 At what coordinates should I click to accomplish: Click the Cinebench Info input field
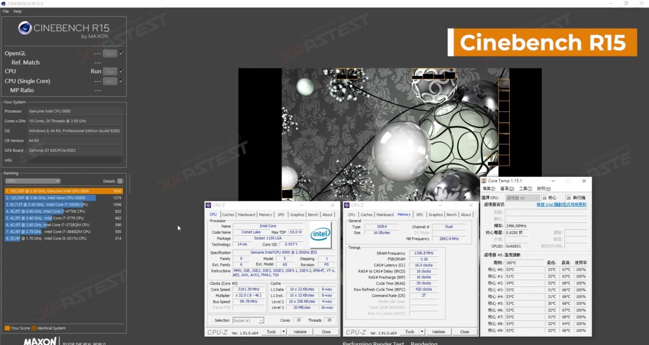click(75, 160)
